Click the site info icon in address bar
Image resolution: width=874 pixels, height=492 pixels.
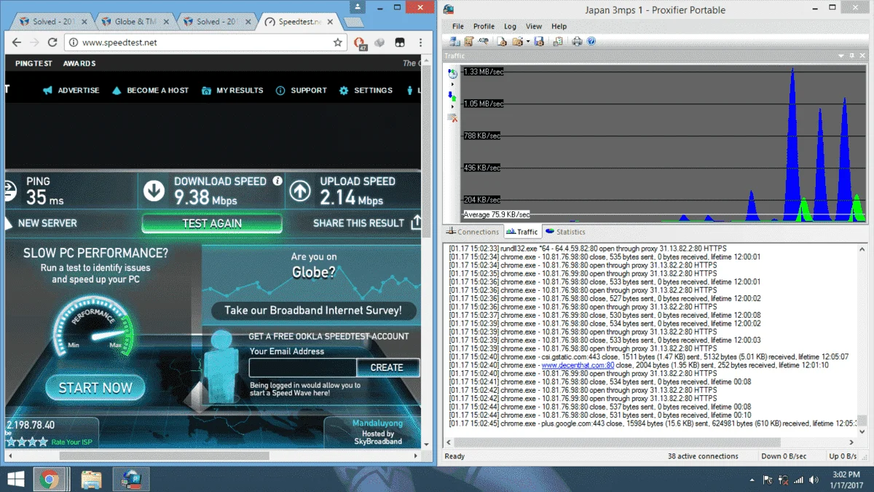tap(74, 43)
